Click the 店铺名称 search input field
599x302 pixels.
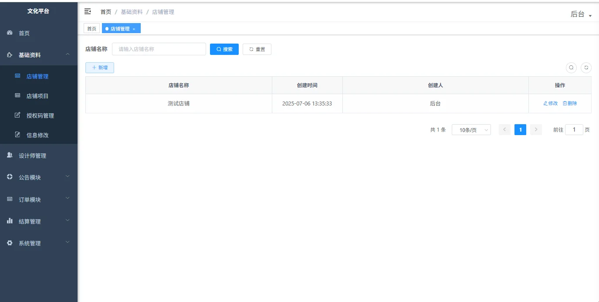coord(159,49)
